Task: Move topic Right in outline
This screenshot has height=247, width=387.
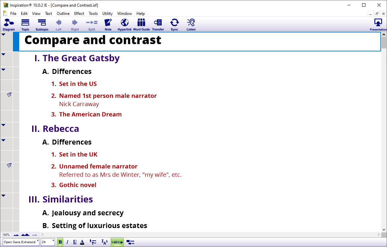Action: pos(75,25)
